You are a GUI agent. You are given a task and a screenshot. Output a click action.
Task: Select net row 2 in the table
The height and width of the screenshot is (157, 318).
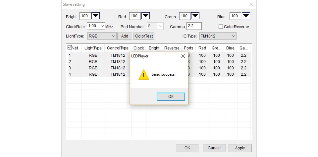(x=159, y=61)
